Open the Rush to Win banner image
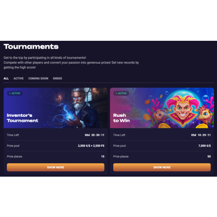Viewport: 217px width, 217px height. pyautogui.click(x=162, y=108)
